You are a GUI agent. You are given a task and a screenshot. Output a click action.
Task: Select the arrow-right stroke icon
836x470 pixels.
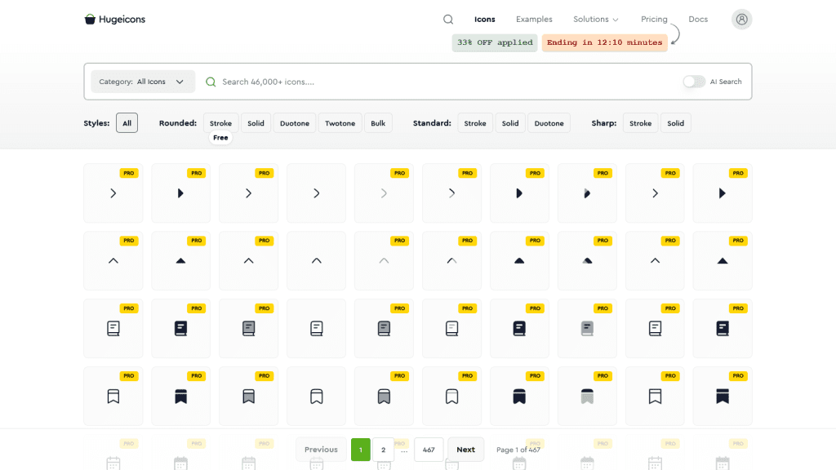(x=113, y=194)
